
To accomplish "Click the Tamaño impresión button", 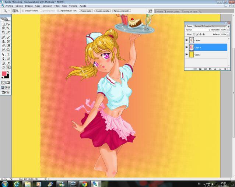I will click(122, 11).
